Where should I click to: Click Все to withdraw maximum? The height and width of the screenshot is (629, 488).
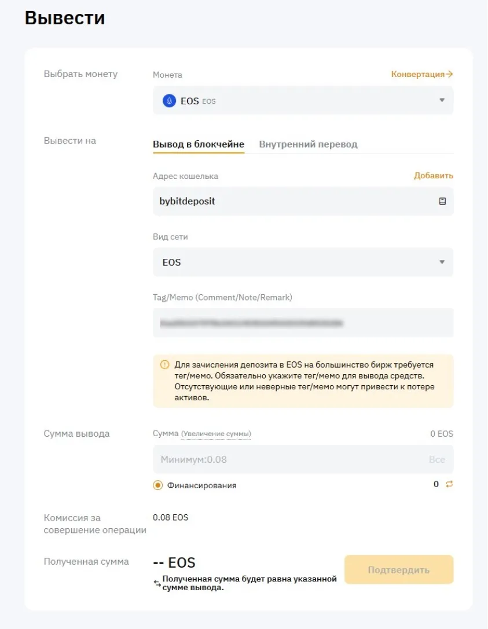pos(436,459)
